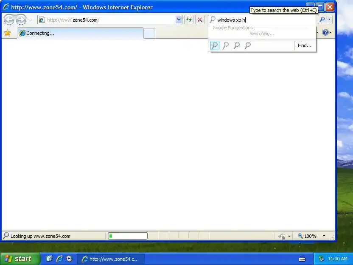353x265 pixels.
Task: Click the on-screen keyboard taskbar icon
Action: pyautogui.click(x=302, y=259)
